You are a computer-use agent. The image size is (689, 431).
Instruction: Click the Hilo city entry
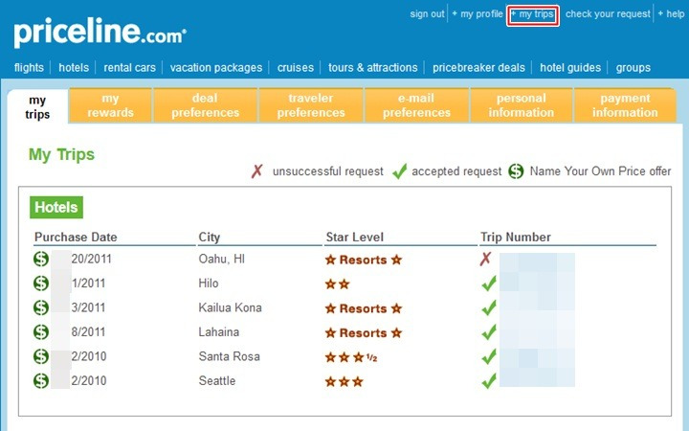point(209,284)
